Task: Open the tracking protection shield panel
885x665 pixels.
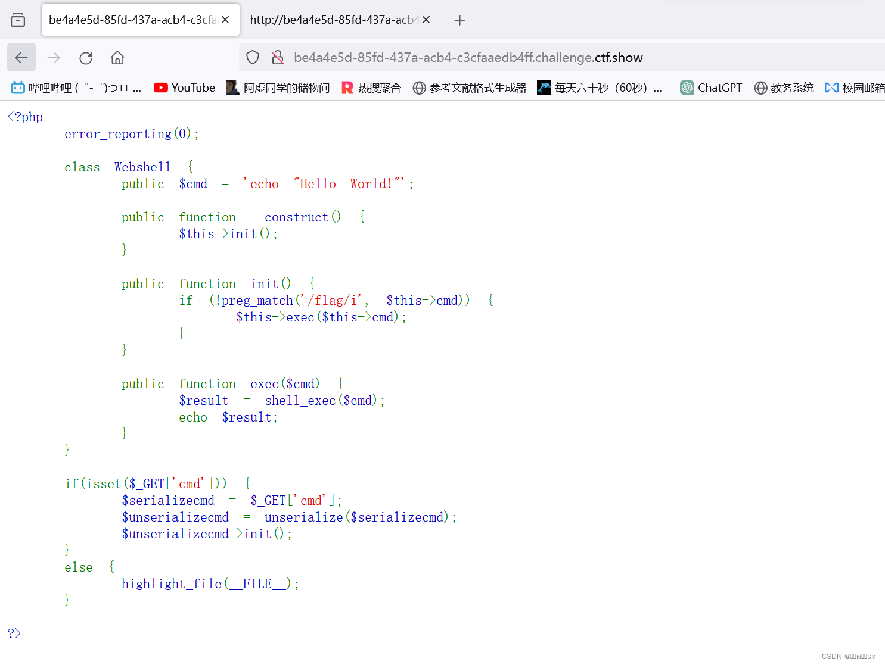Action: click(x=252, y=57)
